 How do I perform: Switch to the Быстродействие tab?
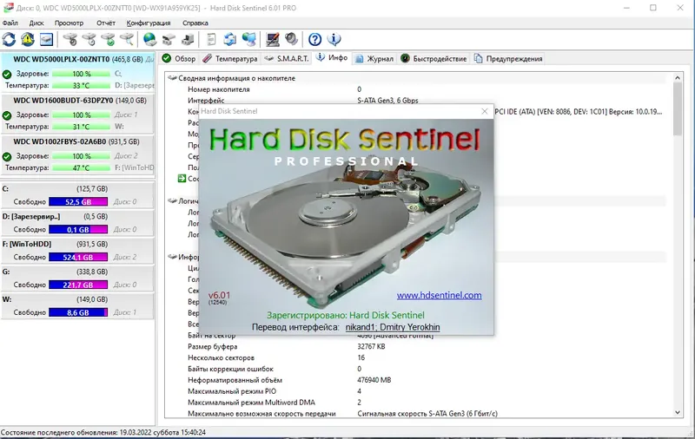coord(434,58)
